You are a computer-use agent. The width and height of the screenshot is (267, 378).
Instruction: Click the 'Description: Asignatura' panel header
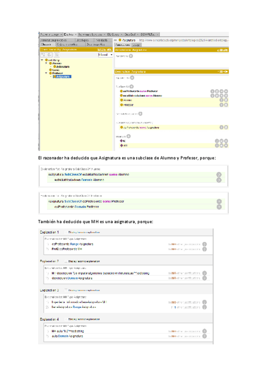[x=172, y=72]
